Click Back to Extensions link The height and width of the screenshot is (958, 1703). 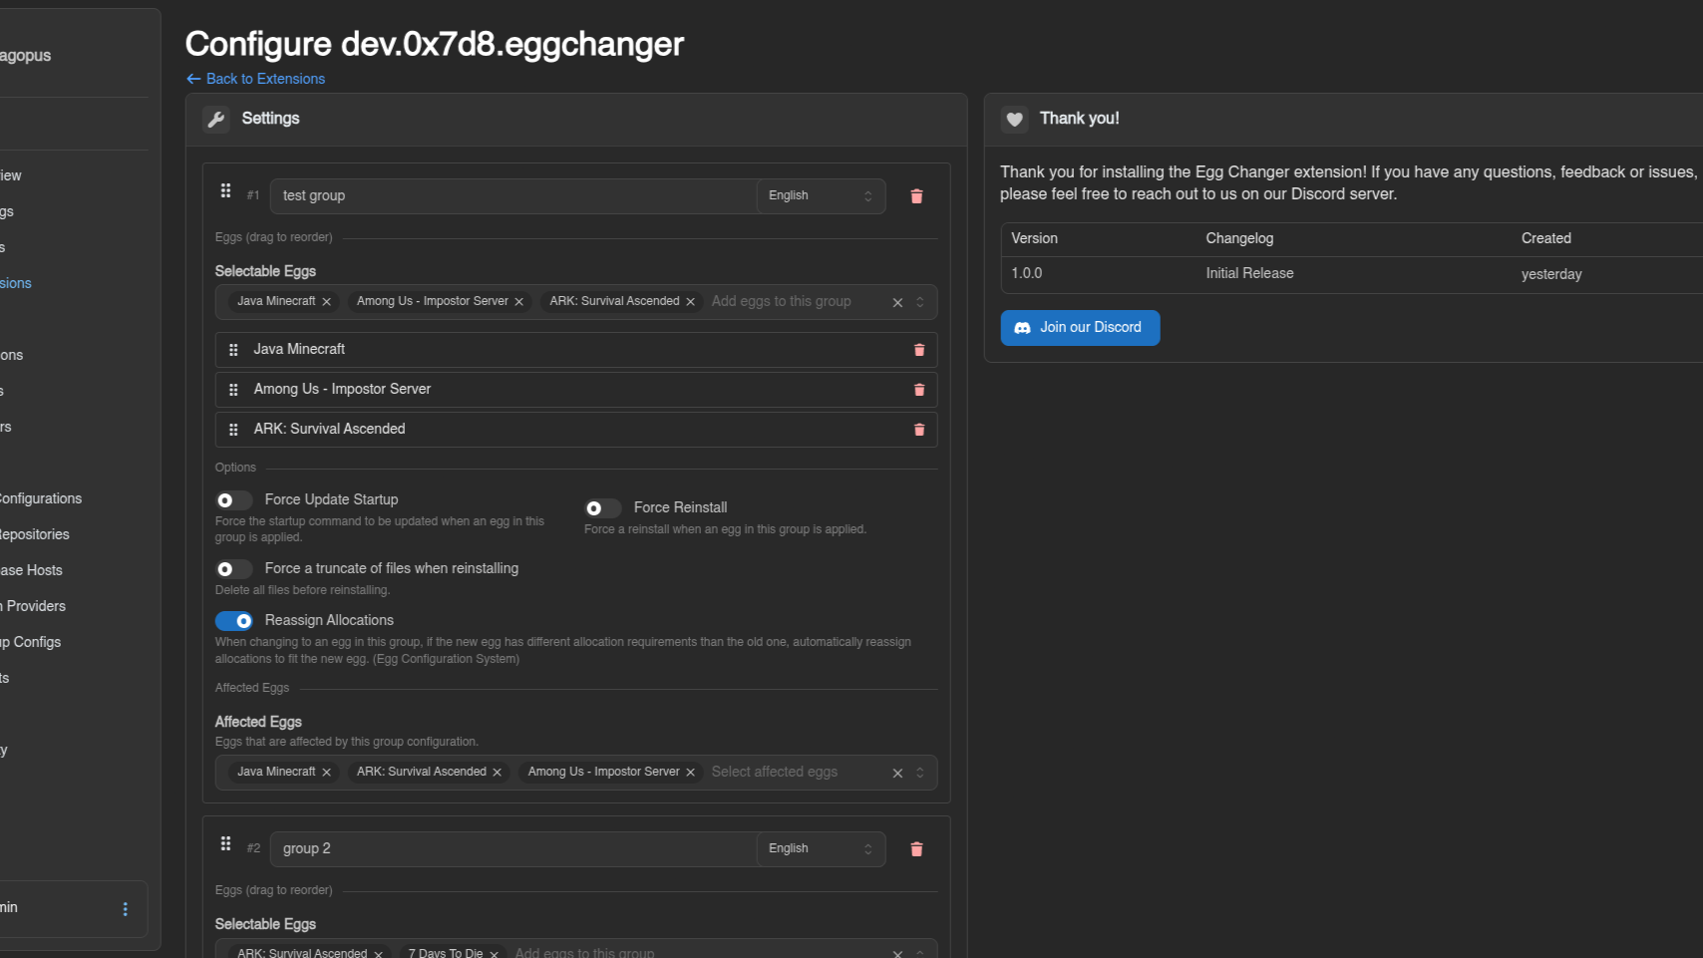pos(256,79)
